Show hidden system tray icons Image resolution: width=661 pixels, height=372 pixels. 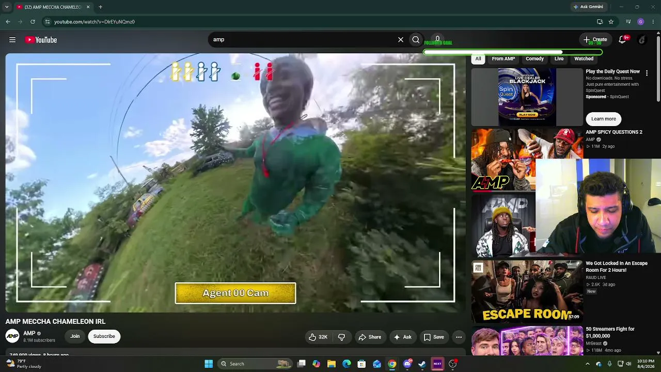[x=587, y=364]
